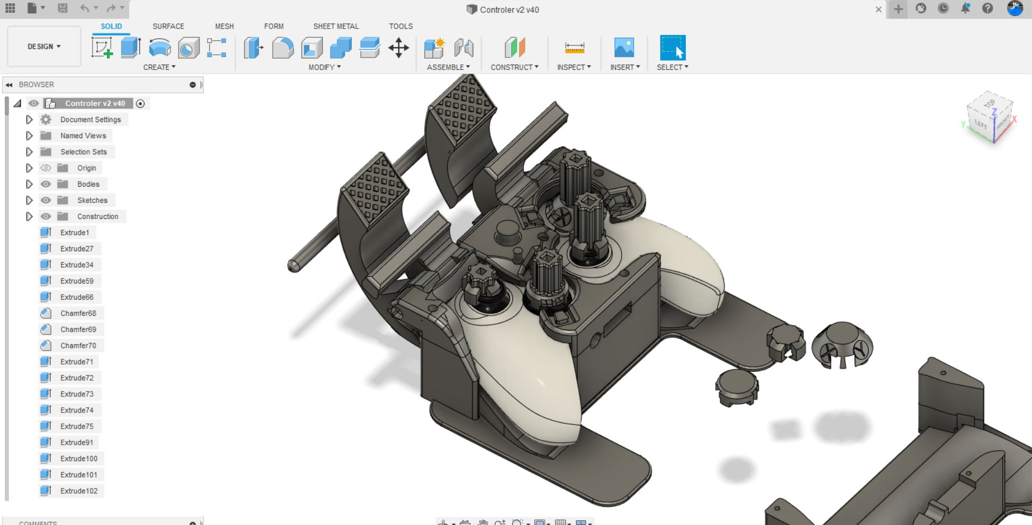The height and width of the screenshot is (525, 1032).
Task: Click the ViewCube orientation widget
Action: [x=990, y=118]
